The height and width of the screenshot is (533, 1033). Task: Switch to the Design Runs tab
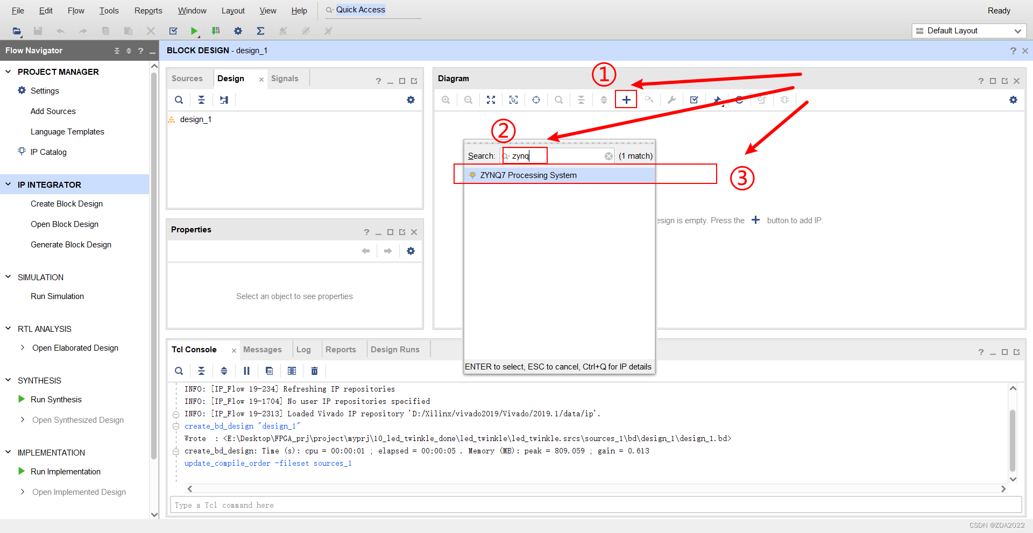coord(395,350)
